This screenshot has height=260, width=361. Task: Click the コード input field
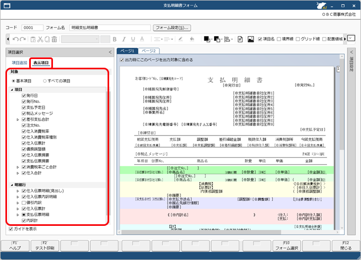pos(32,28)
